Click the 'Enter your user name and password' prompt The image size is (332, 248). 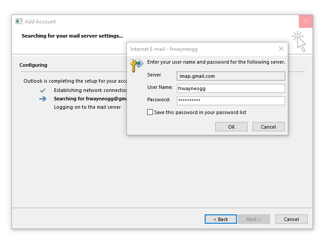pyautogui.click(x=216, y=62)
